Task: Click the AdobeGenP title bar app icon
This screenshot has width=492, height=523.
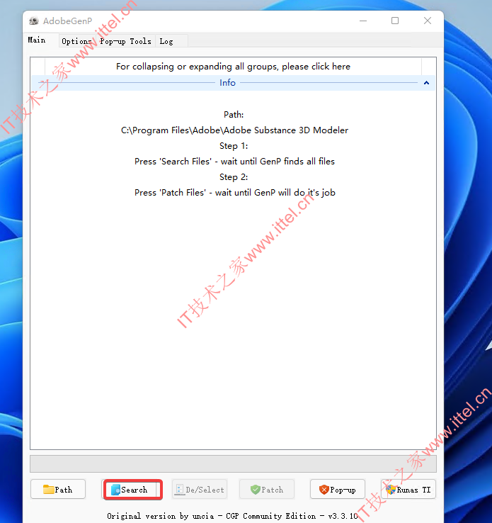Action: pyautogui.click(x=34, y=21)
